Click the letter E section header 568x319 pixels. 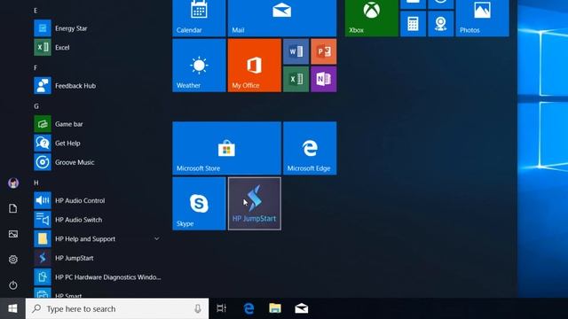[35, 11]
